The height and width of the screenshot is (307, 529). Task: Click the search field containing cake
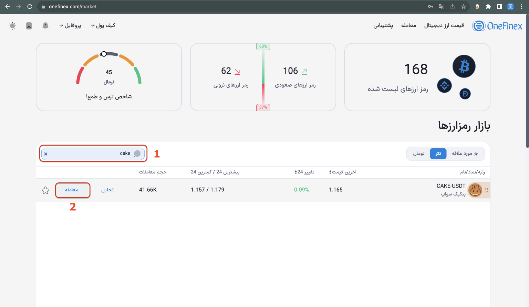click(x=90, y=153)
